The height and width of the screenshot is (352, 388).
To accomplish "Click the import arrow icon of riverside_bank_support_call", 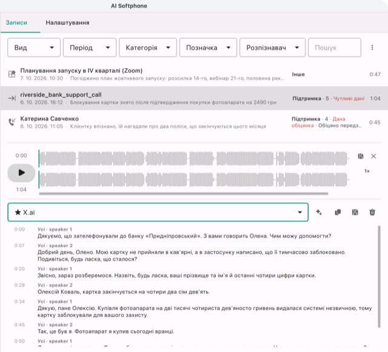I will tap(12, 98).
